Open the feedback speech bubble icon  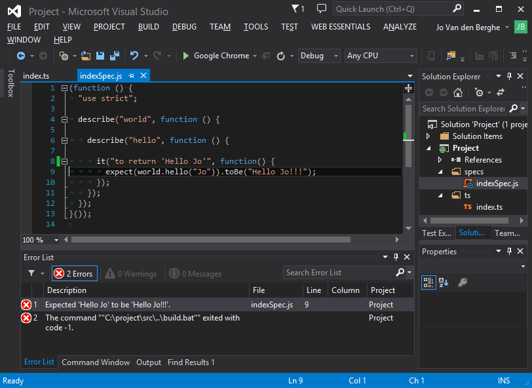pos(321,9)
